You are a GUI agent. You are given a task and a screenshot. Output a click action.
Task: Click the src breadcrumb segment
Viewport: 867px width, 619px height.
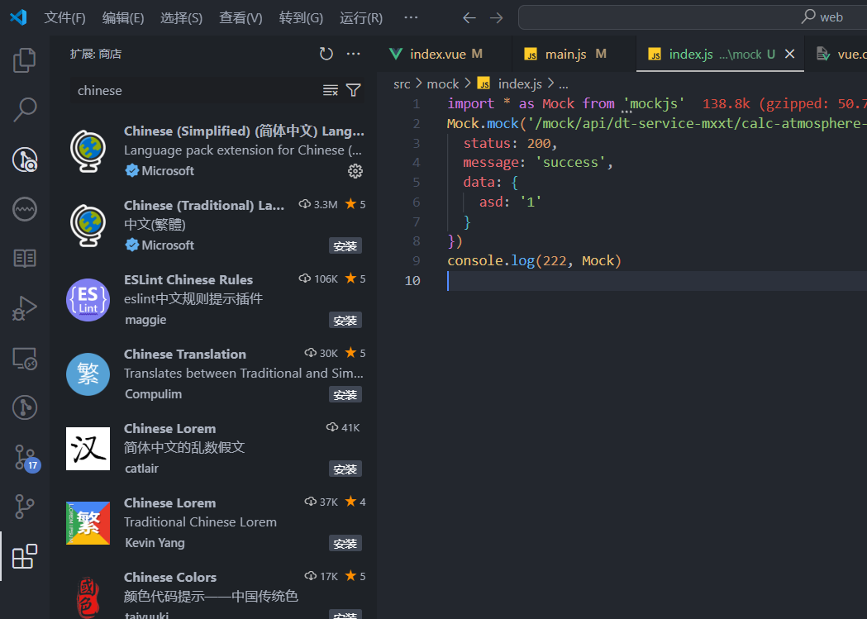pyautogui.click(x=402, y=84)
